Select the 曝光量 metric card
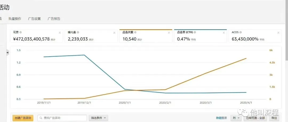The height and width of the screenshot is (122, 288). click(91, 36)
